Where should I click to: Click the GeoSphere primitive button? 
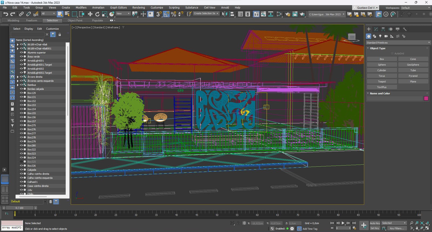coord(413,65)
